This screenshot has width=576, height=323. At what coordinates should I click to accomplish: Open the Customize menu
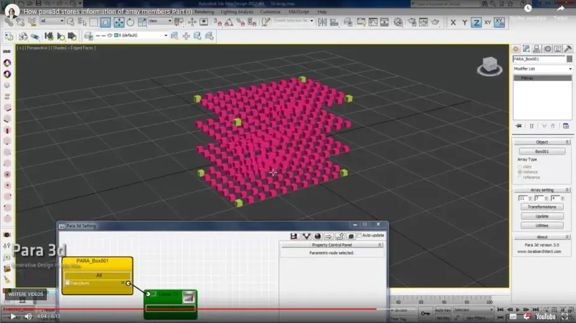click(x=270, y=12)
